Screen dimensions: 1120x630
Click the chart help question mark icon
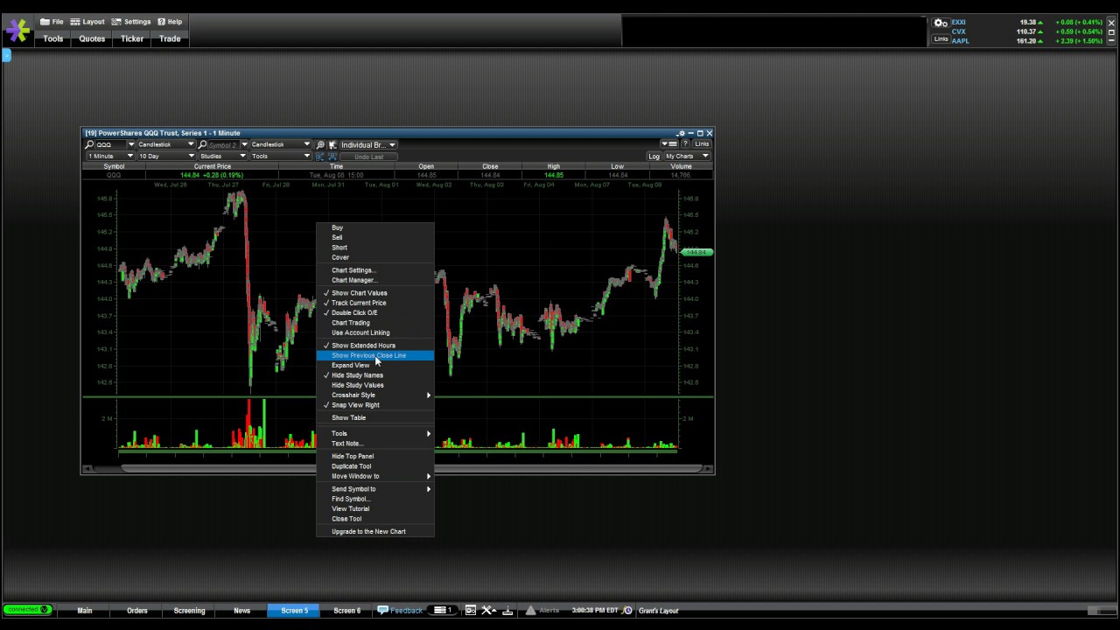coord(686,143)
